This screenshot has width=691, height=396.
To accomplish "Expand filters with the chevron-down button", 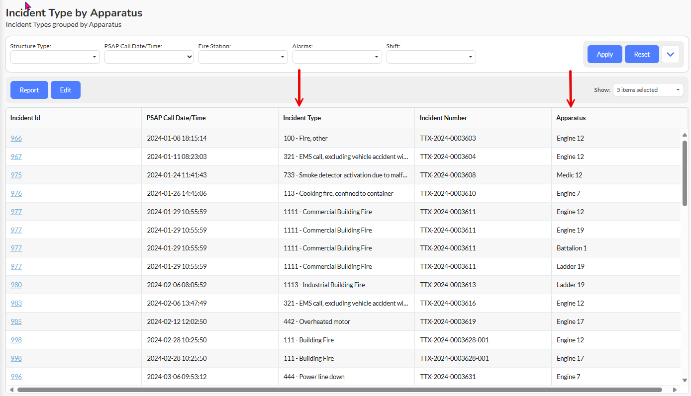I will pyautogui.click(x=670, y=54).
